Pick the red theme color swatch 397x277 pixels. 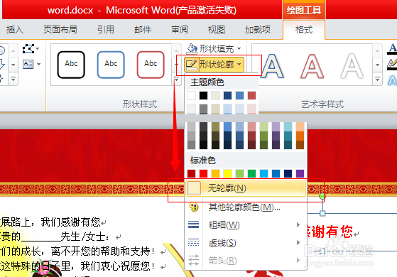251,95
